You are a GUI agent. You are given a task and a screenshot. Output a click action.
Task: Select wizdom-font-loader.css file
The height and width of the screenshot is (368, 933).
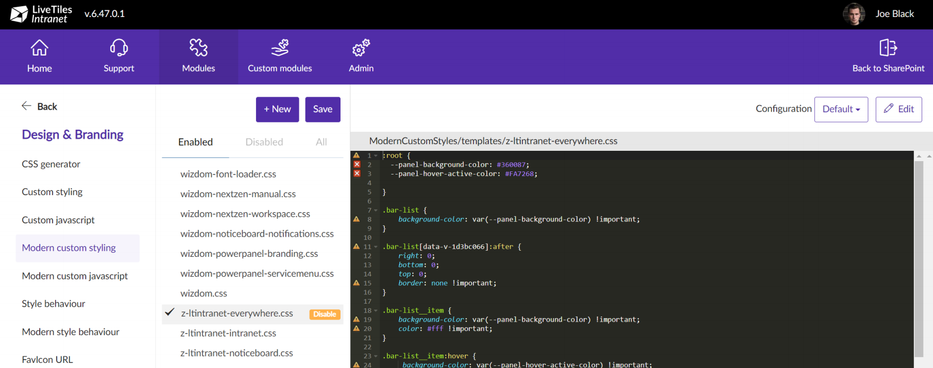pyautogui.click(x=228, y=174)
